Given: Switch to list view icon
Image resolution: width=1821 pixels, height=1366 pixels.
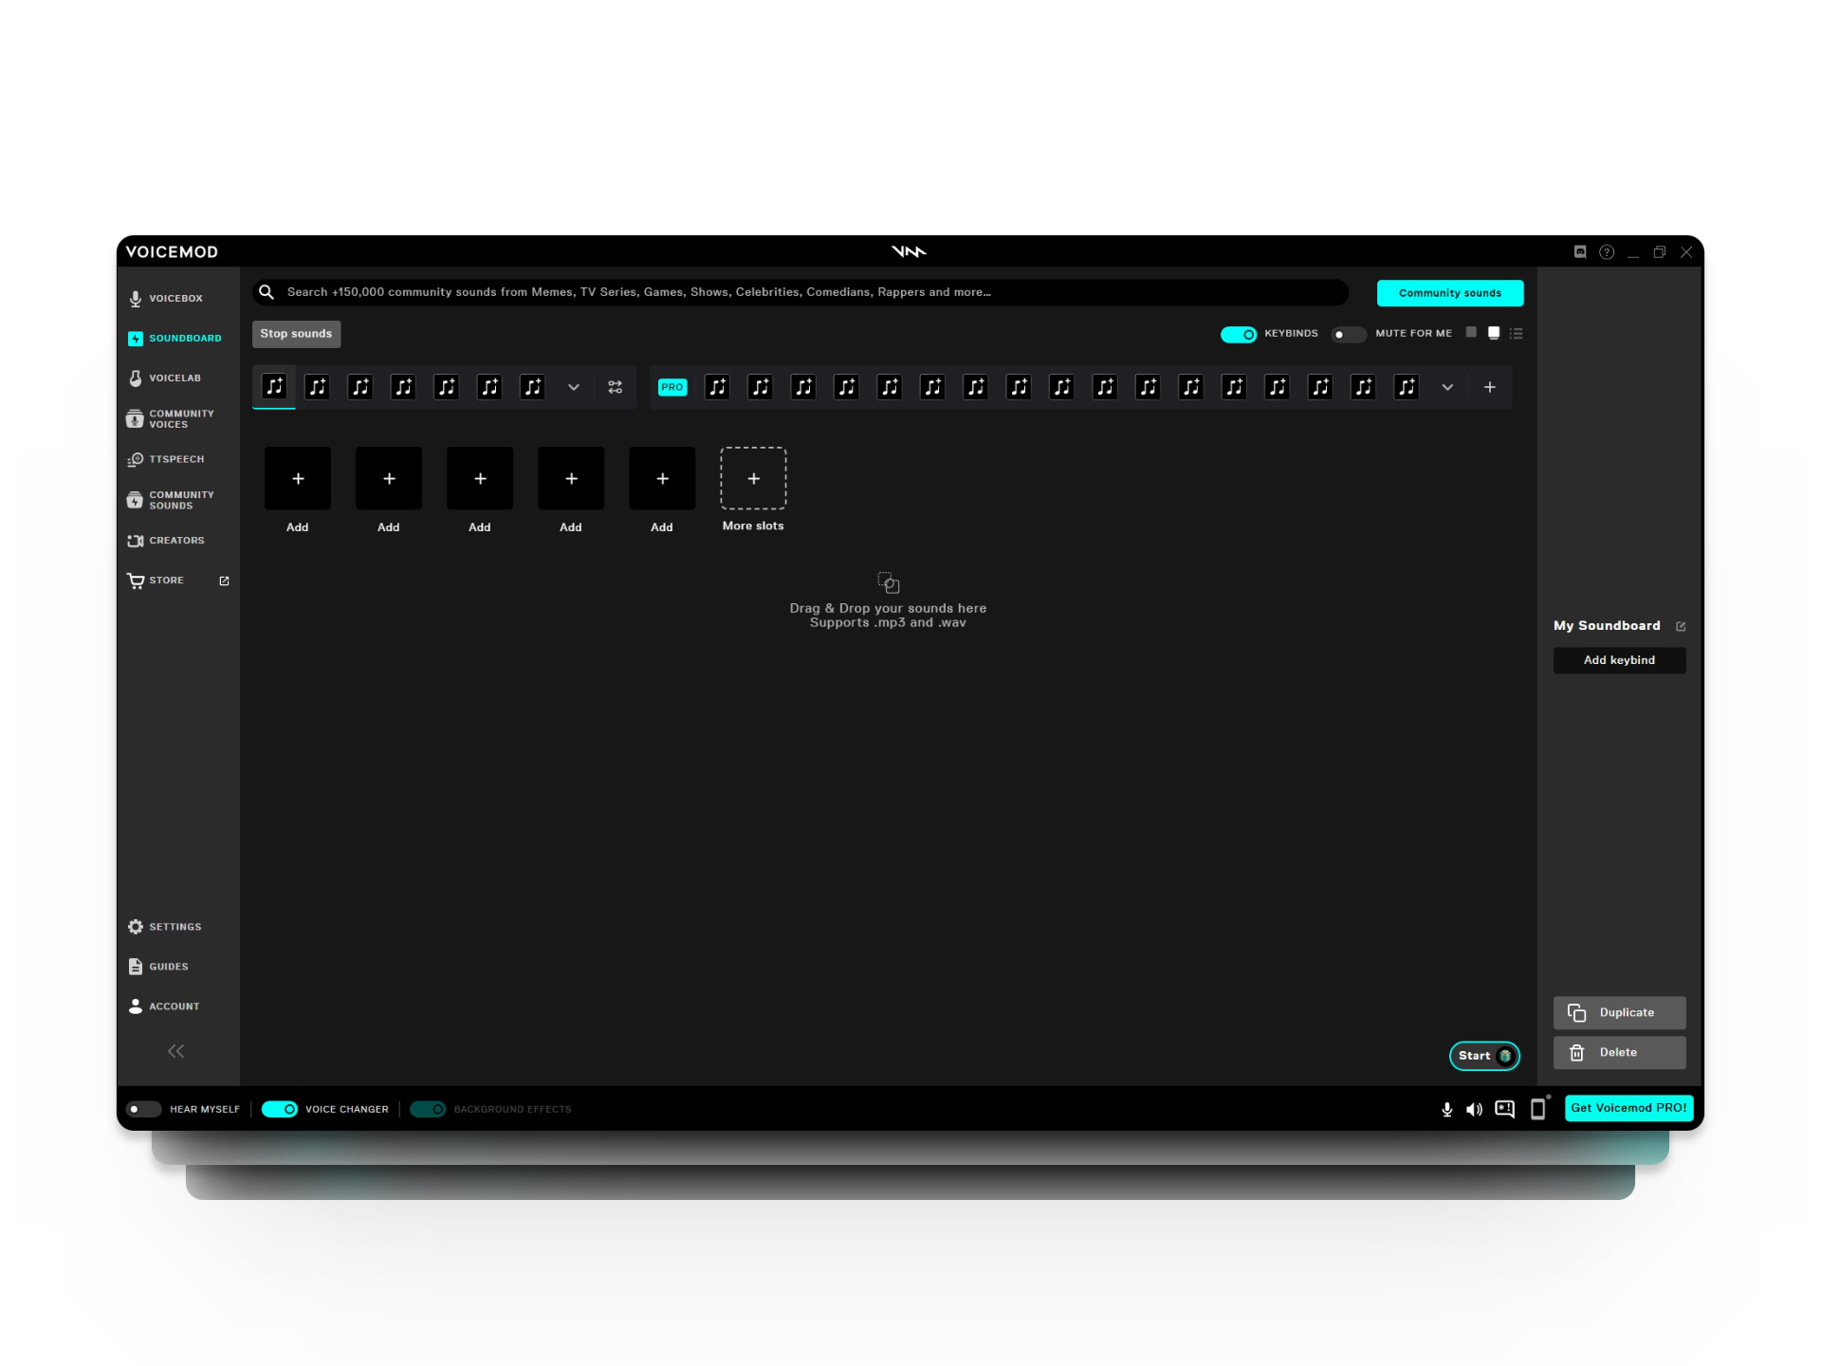Looking at the screenshot, I should pos(1517,334).
